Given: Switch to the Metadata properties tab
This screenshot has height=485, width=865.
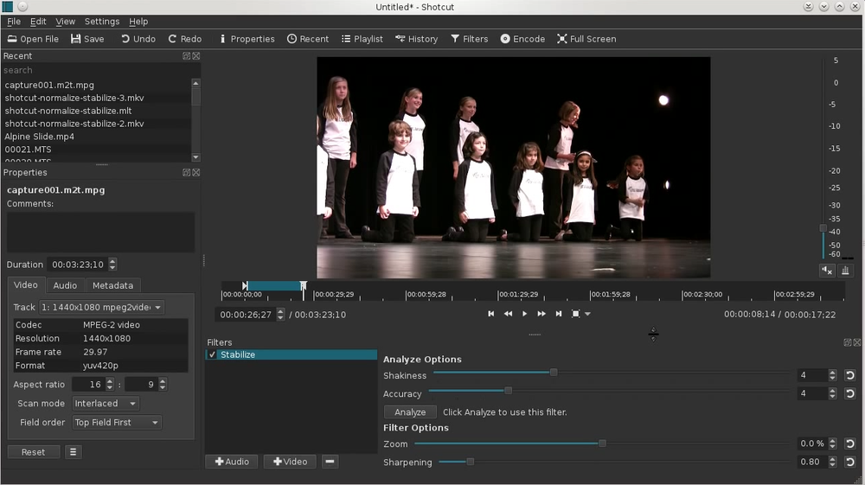Looking at the screenshot, I should 113,285.
